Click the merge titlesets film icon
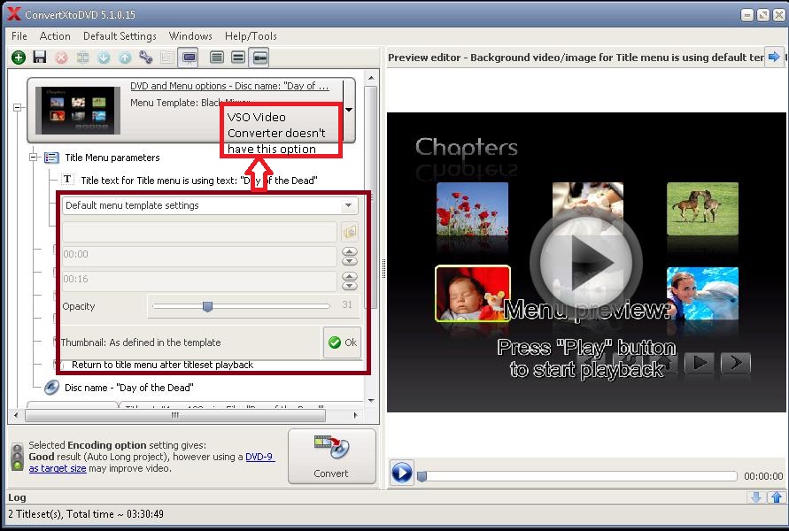Image resolution: width=789 pixels, height=531 pixels. pyautogui.click(x=82, y=58)
